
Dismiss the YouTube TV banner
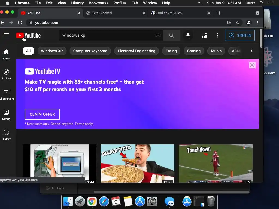[252, 65]
